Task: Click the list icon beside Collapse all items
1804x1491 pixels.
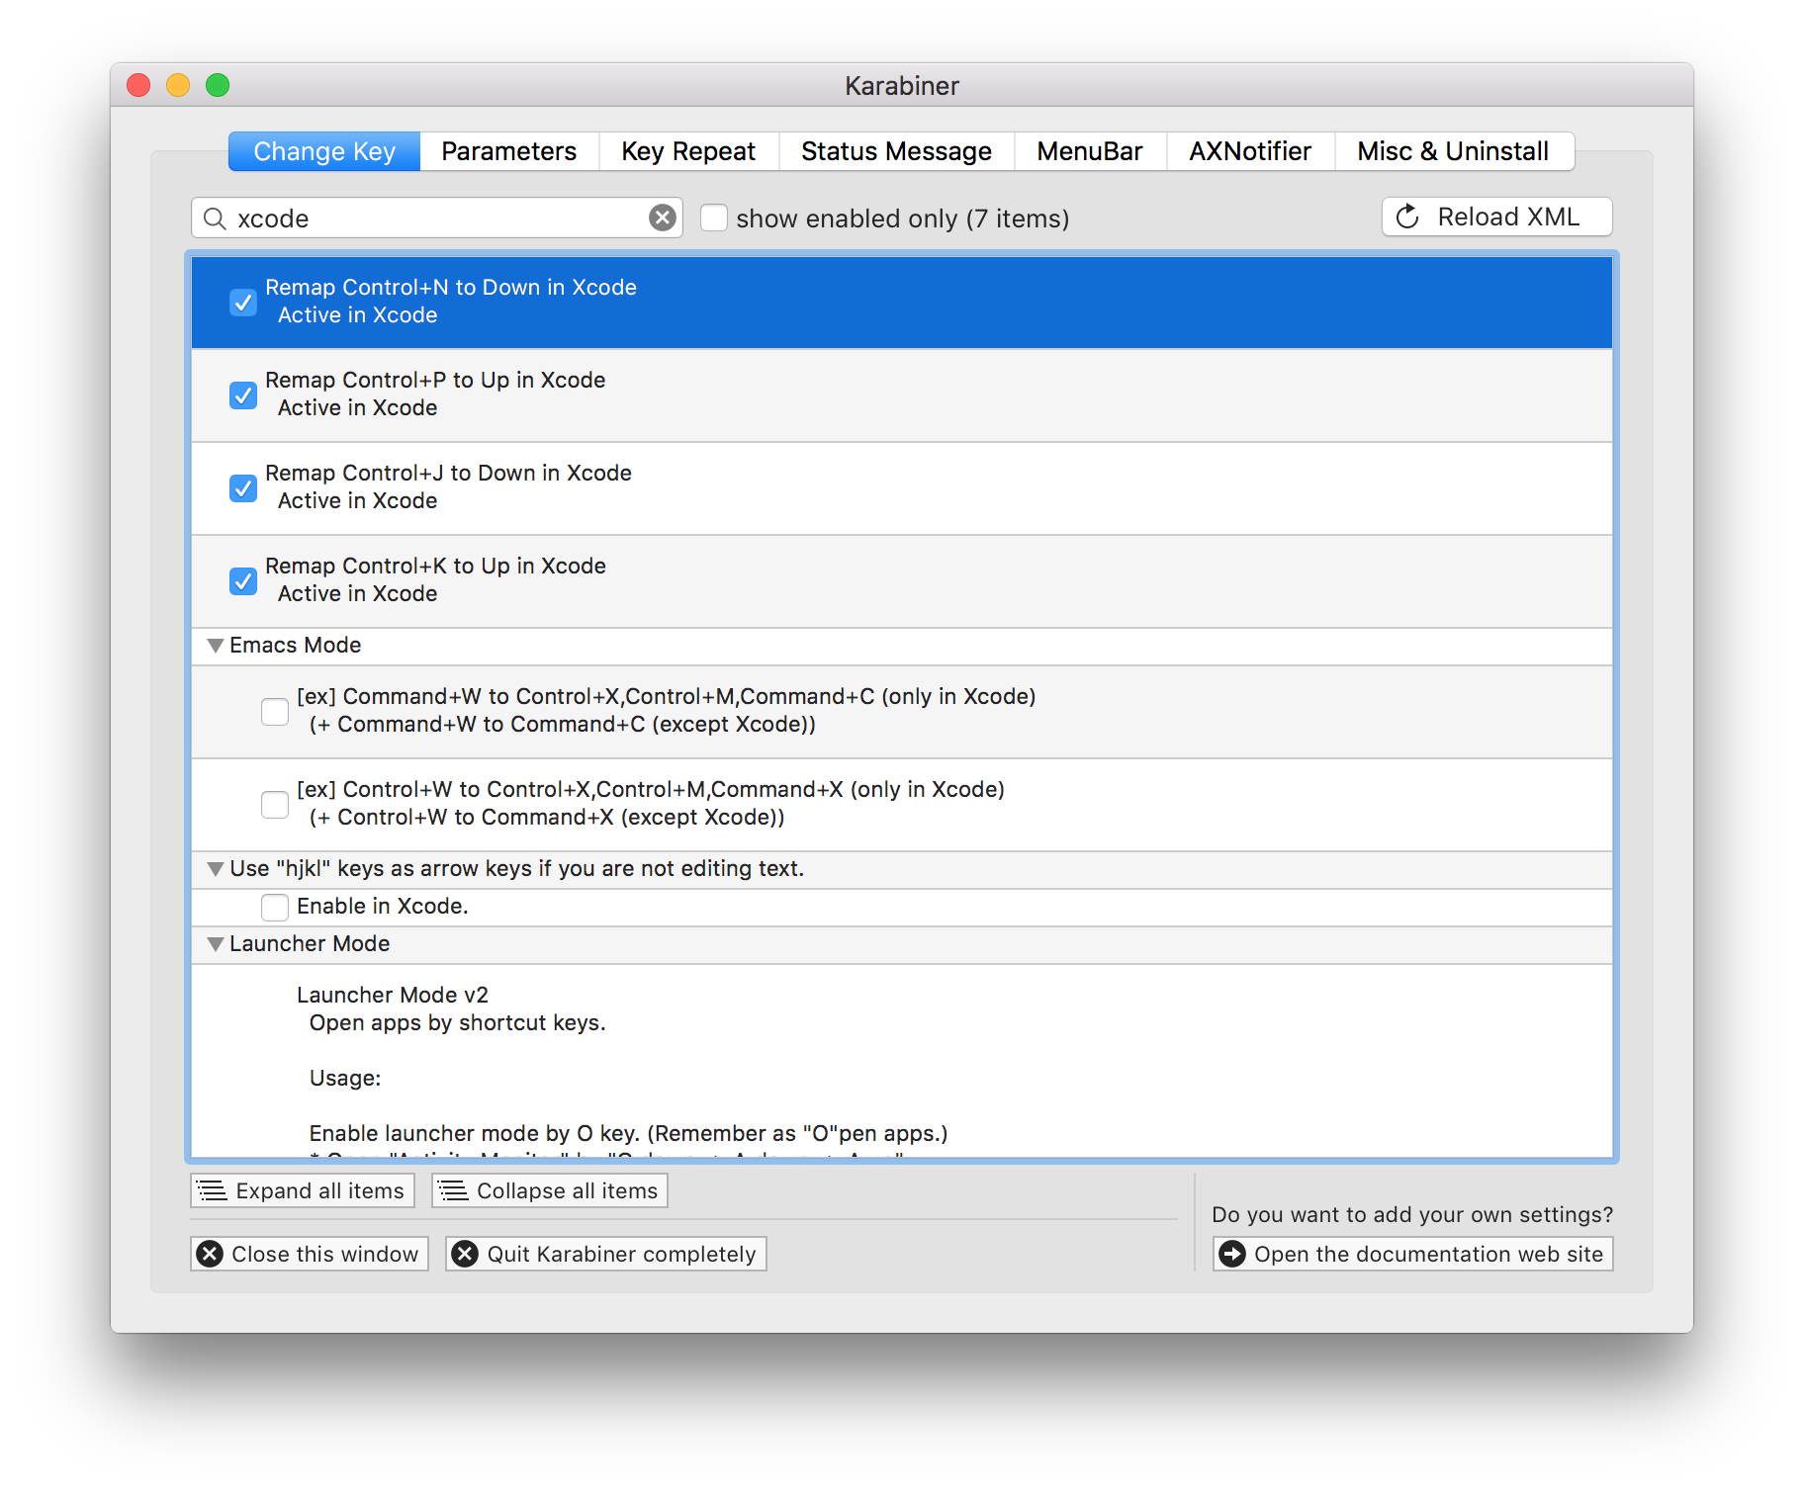Action: 453,1190
